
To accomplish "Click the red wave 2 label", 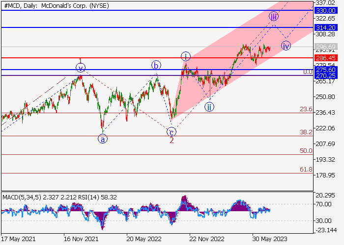I will [172, 141].
